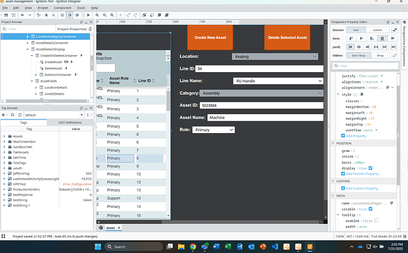The width and height of the screenshot is (408, 253).
Task: Click the Save toolbar icon
Action: 7,15
